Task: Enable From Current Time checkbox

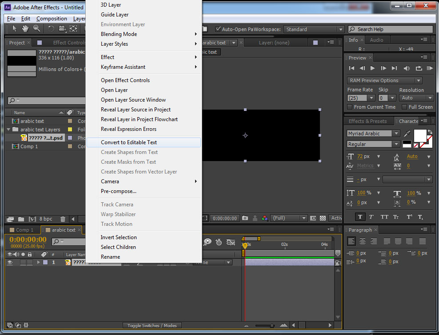Action: tap(349, 107)
